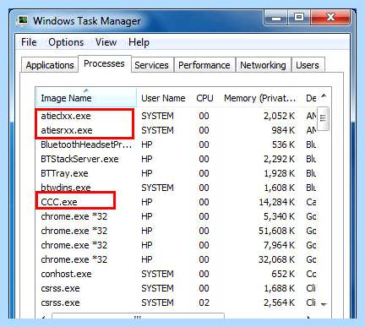Click the 984 K memory value

point(283,130)
